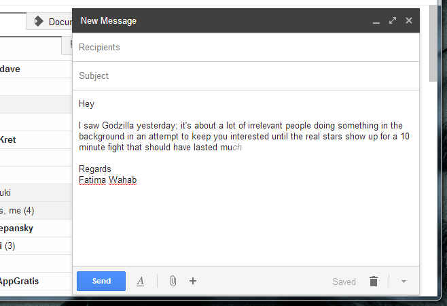
Task: Minimize the New Message compose window
Action: coord(376,21)
